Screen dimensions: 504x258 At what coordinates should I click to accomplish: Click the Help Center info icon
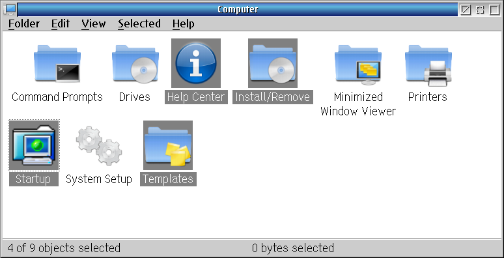click(196, 63)
